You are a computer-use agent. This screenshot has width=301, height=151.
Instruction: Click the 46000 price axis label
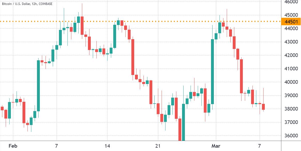(291, 2)
